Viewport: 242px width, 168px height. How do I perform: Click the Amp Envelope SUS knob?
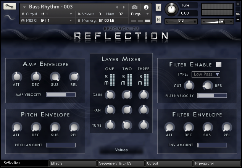(55, 77)
